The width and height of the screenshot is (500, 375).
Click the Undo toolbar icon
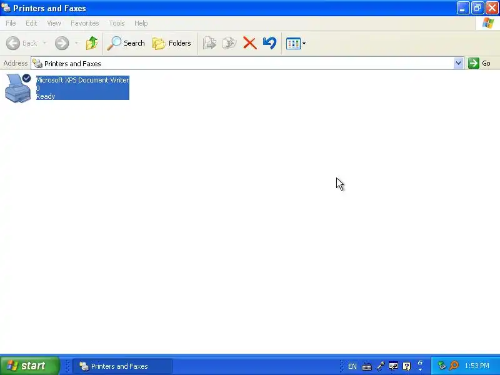click(x=270, y=43)
